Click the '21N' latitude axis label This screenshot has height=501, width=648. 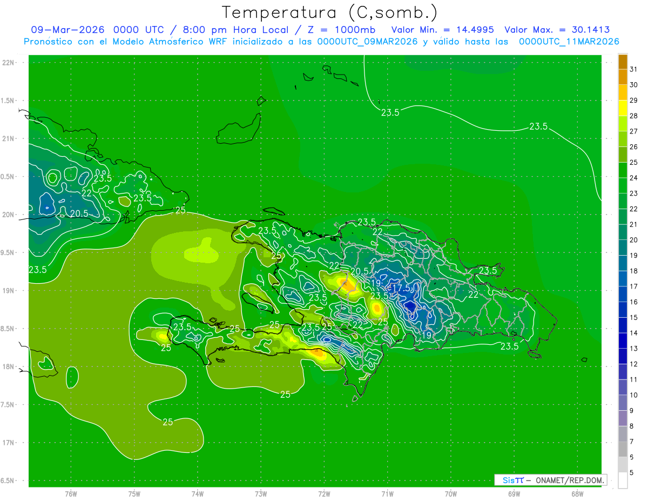pyautogui.click(x=9, y=139)
